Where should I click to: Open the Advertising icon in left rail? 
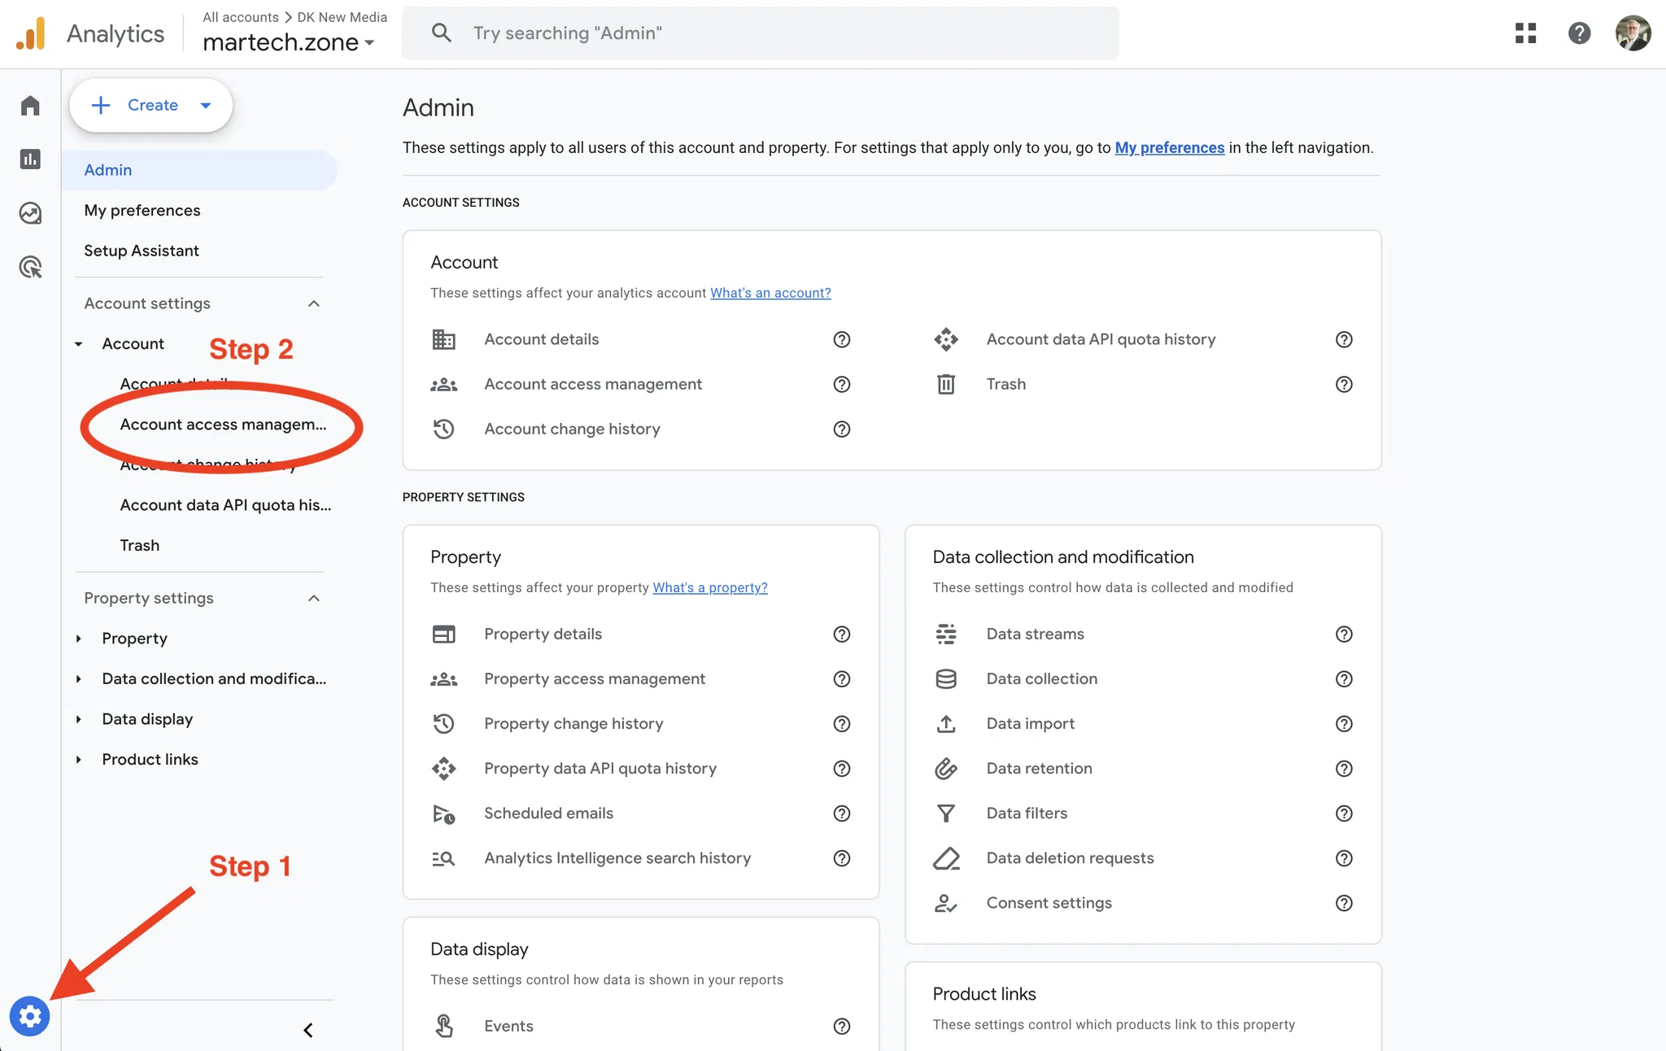coord(30,267)
